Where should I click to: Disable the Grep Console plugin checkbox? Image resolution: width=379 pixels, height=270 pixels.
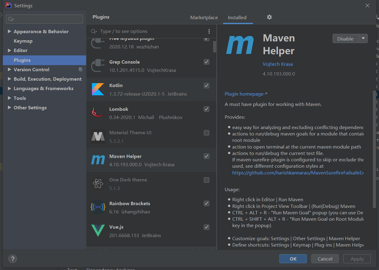(206, 62)
